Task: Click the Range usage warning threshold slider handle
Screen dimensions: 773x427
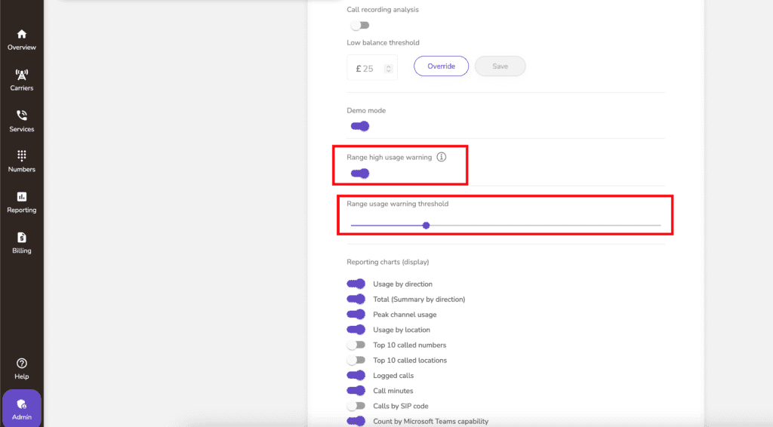Action: [427, 226]
